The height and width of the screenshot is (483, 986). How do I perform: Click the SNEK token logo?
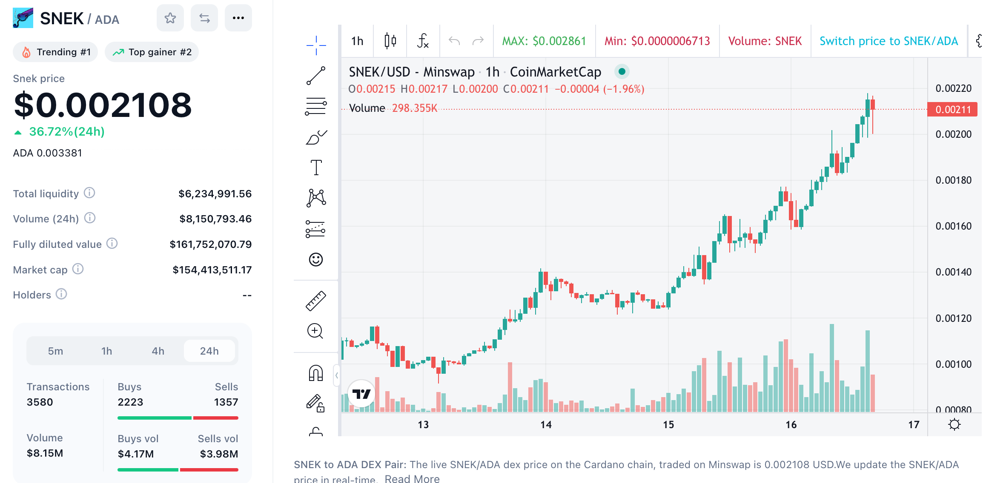click(23, 18)
